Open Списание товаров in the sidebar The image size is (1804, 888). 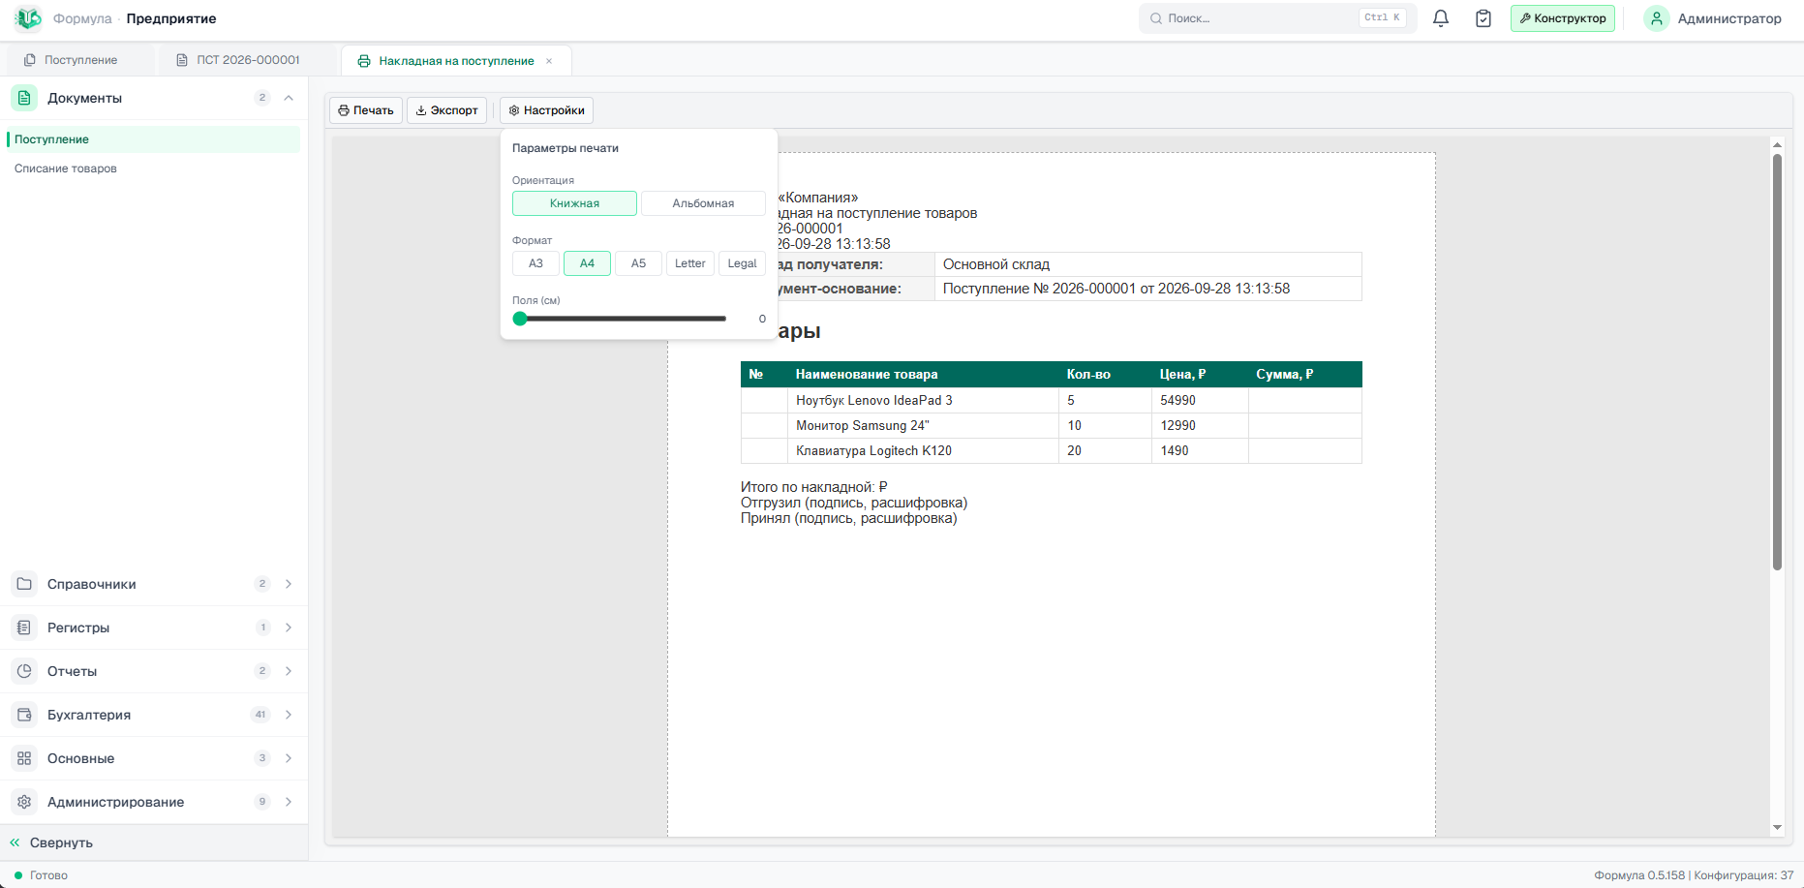[154, 168]
